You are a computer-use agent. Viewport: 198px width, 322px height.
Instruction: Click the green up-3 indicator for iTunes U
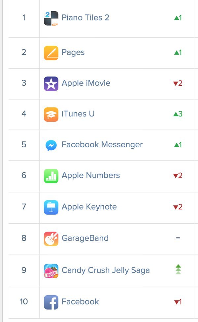(x=178, y=114)
